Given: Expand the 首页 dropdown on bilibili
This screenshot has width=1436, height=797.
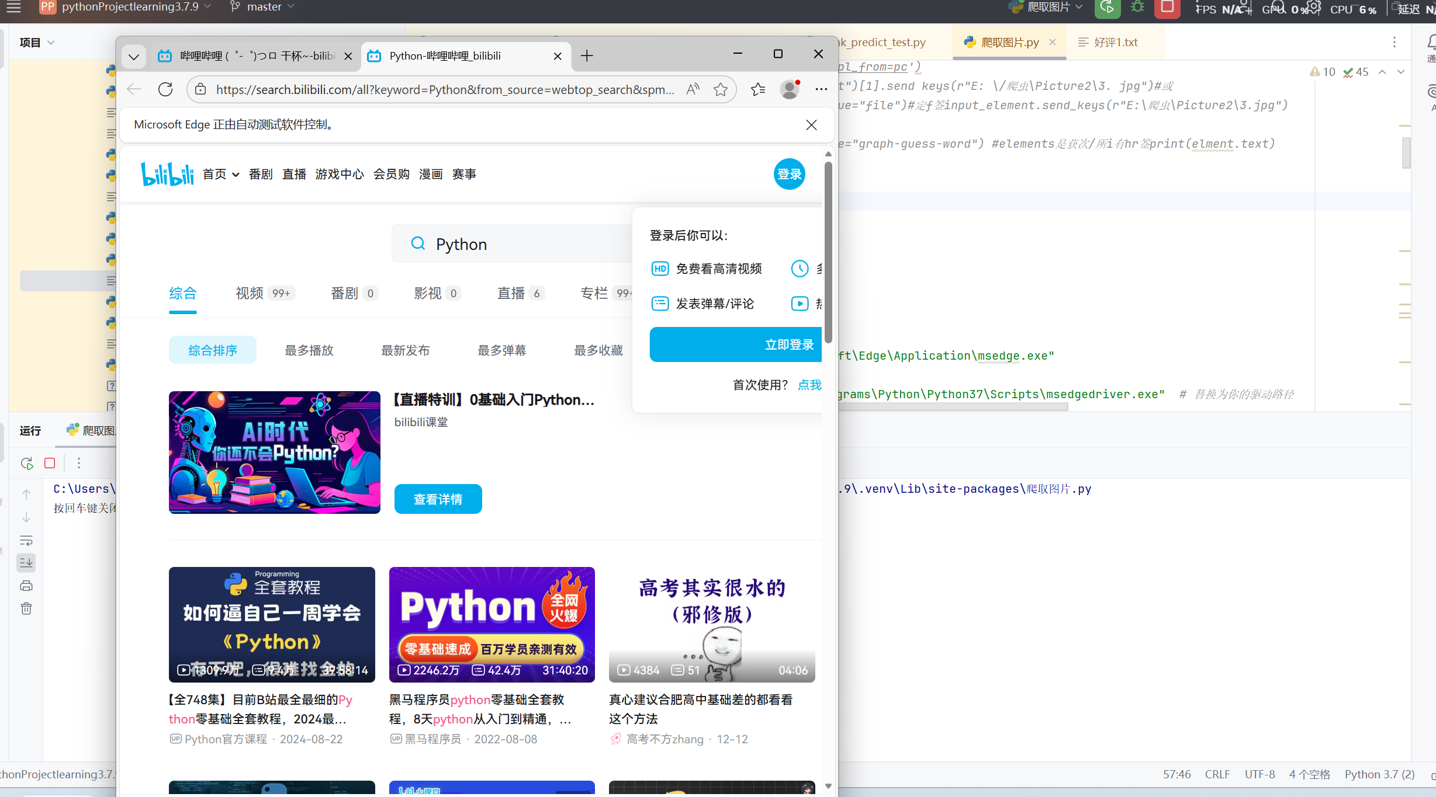Looking at the screenshot, I should (x=221, y=174).
